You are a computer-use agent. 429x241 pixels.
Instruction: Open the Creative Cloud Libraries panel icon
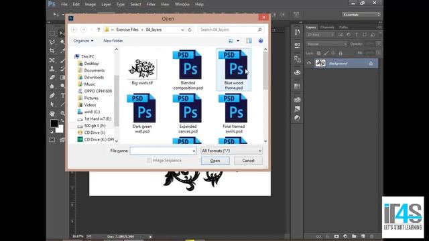click(297, 100)
